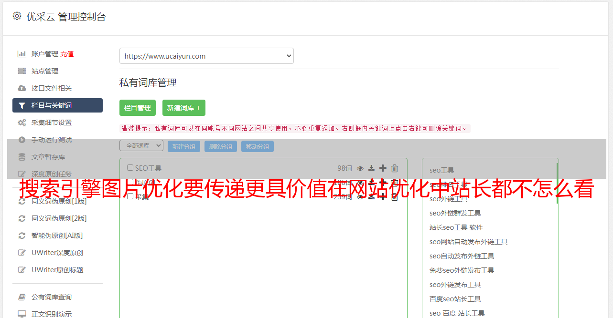This screenshot has width=613, height=318.
Task: Select keyword 免费seo外链发布工具
Action: coord(462,270)
